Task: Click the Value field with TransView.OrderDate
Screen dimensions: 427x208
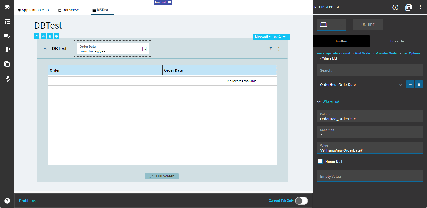Action: 370,148
